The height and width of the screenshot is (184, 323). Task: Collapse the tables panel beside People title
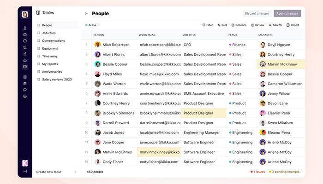pos(87,14)
